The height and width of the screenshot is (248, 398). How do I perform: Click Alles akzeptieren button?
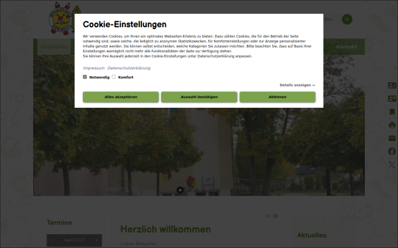coord(121,97)
